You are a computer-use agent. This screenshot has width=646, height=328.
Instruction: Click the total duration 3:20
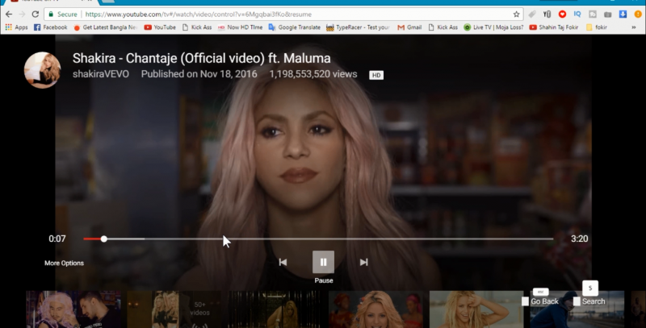pyautogui.click(x=579, y=239)
